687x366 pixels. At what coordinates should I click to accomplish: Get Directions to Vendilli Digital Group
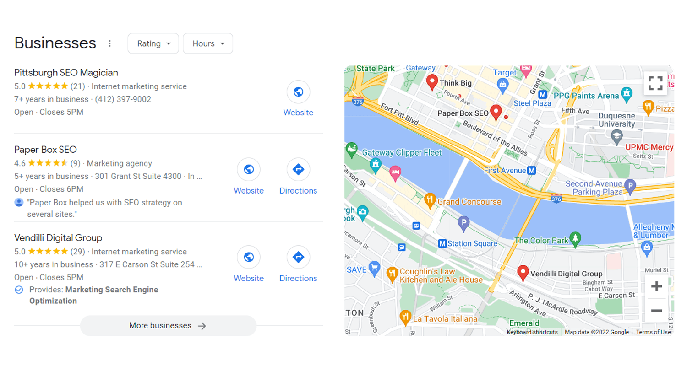click(x=298, y=257)
